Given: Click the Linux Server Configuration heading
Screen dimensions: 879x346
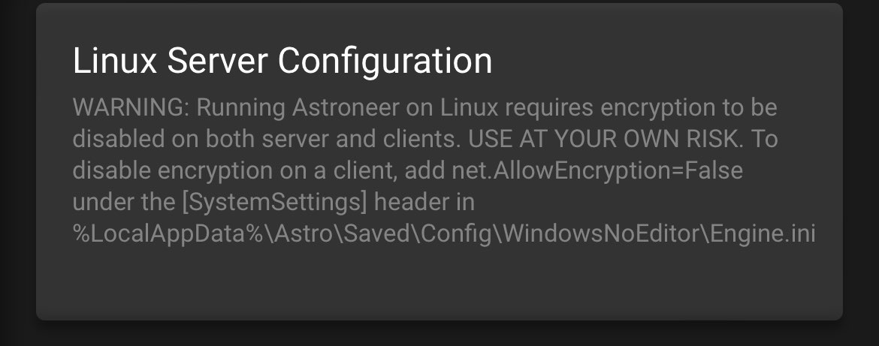Looking at the screenshot, I should (282, 61).
